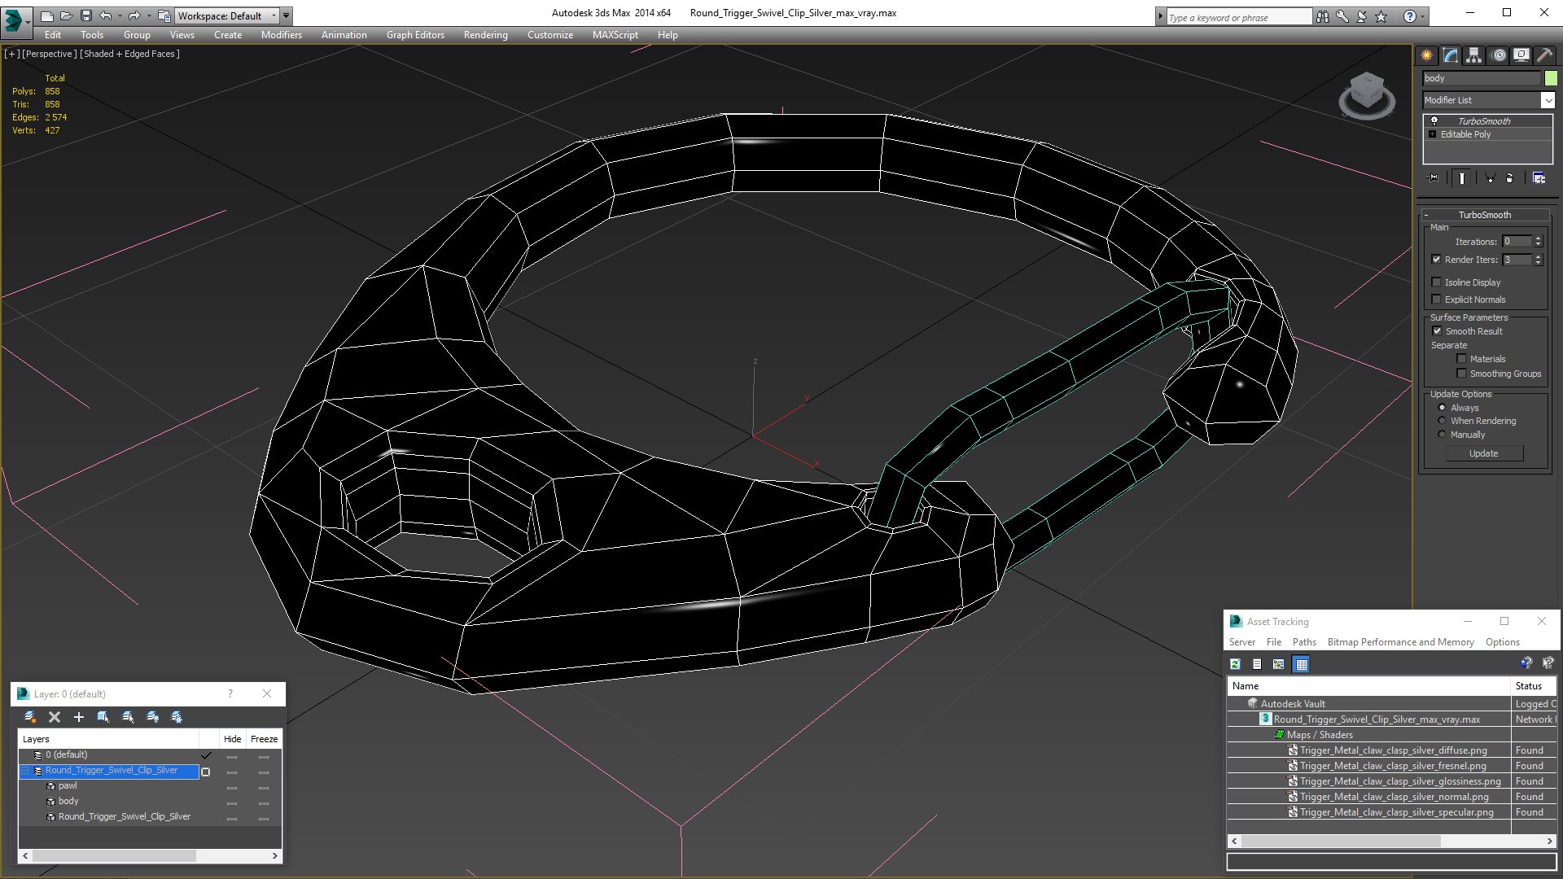Image resolution: width=1563 pixels, height=879 pixels.
Task: Open the Modifier List dropdown
Action: pos(1548,100)
